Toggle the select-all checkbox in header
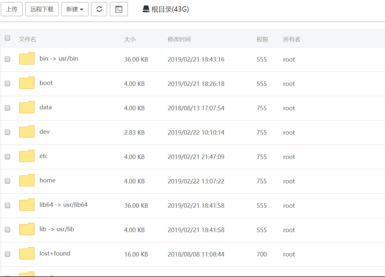This screenshot has height=277, width=385. 8,38
